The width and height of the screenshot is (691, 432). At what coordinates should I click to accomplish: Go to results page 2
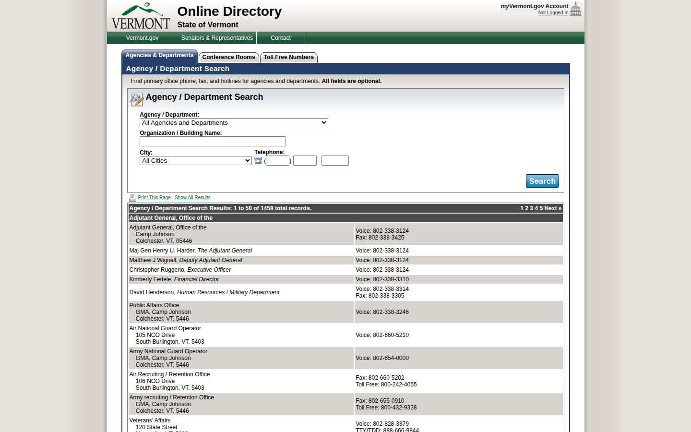click(x=526, y=208)
